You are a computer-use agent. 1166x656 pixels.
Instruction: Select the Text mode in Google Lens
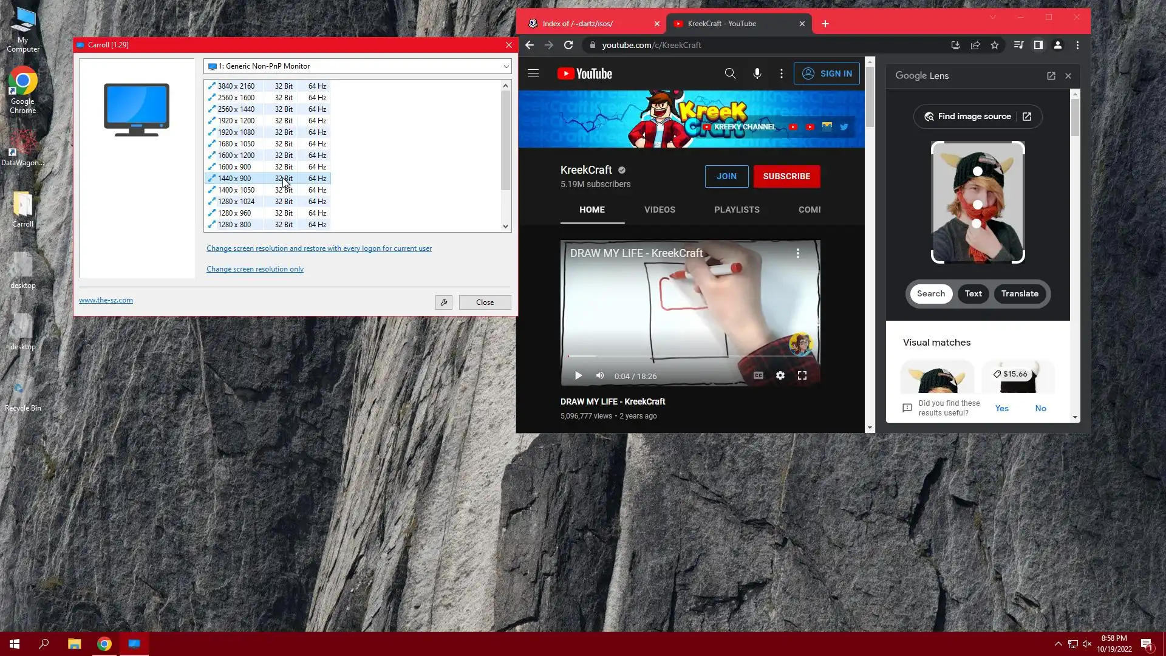tap(973, 294)
